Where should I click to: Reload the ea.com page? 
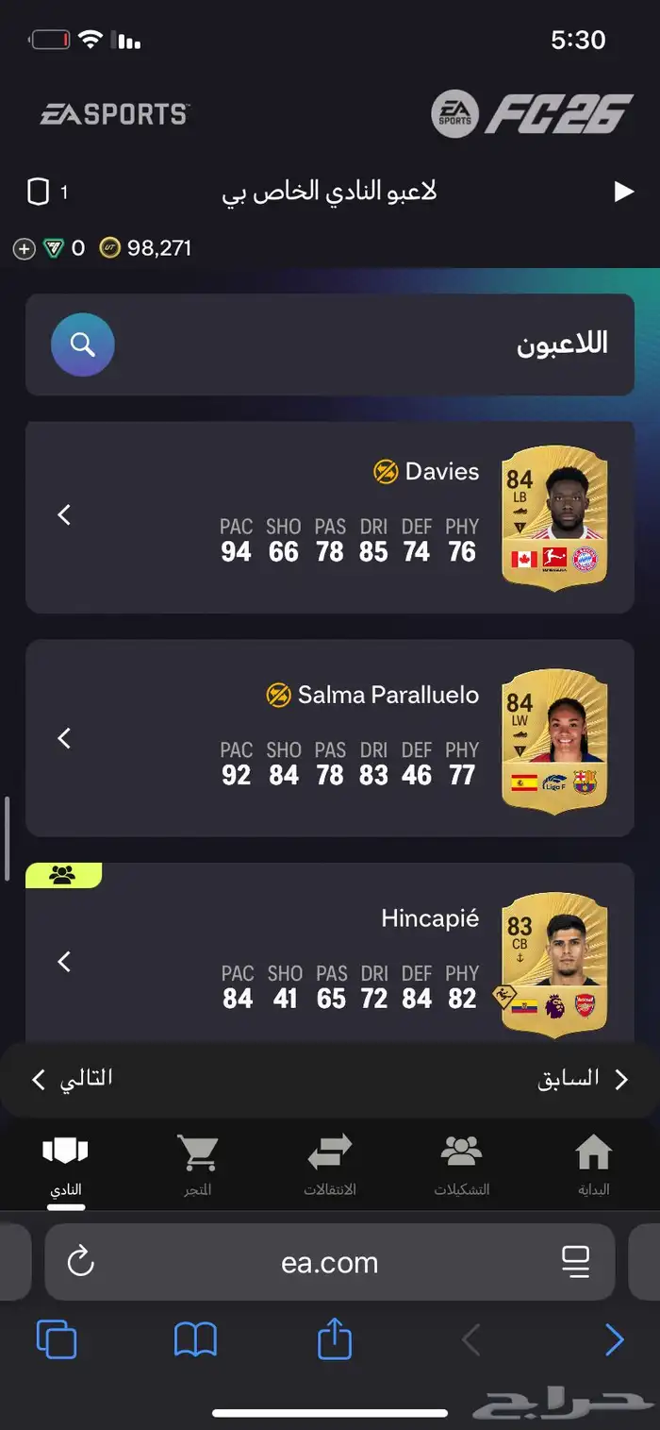point(81,1261)
